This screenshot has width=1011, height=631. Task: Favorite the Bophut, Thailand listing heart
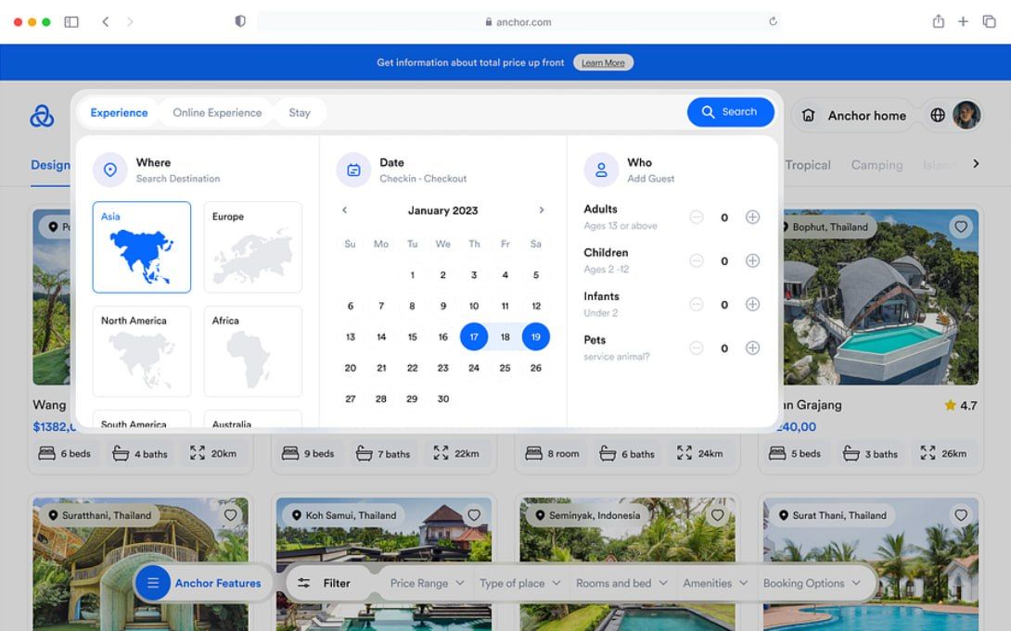(961, 227)
